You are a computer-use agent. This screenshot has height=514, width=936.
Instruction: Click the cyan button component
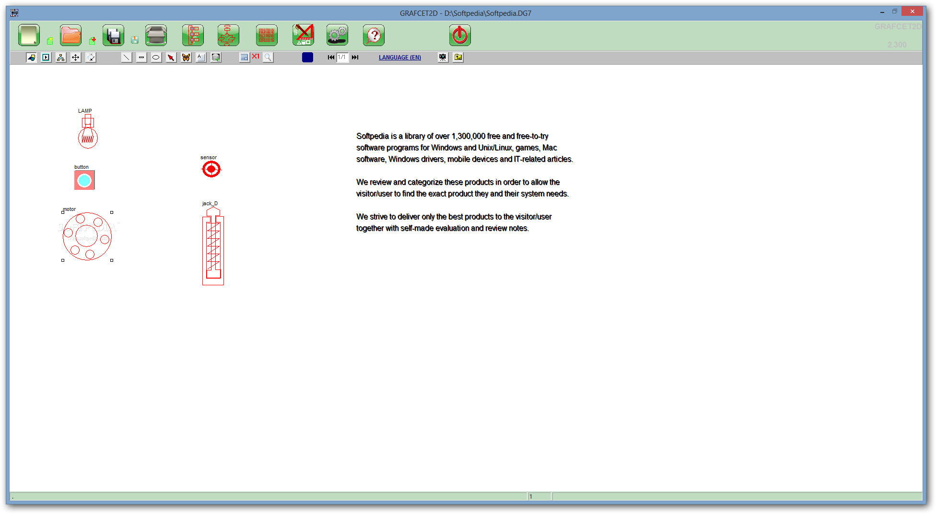(x=84, y=180)
